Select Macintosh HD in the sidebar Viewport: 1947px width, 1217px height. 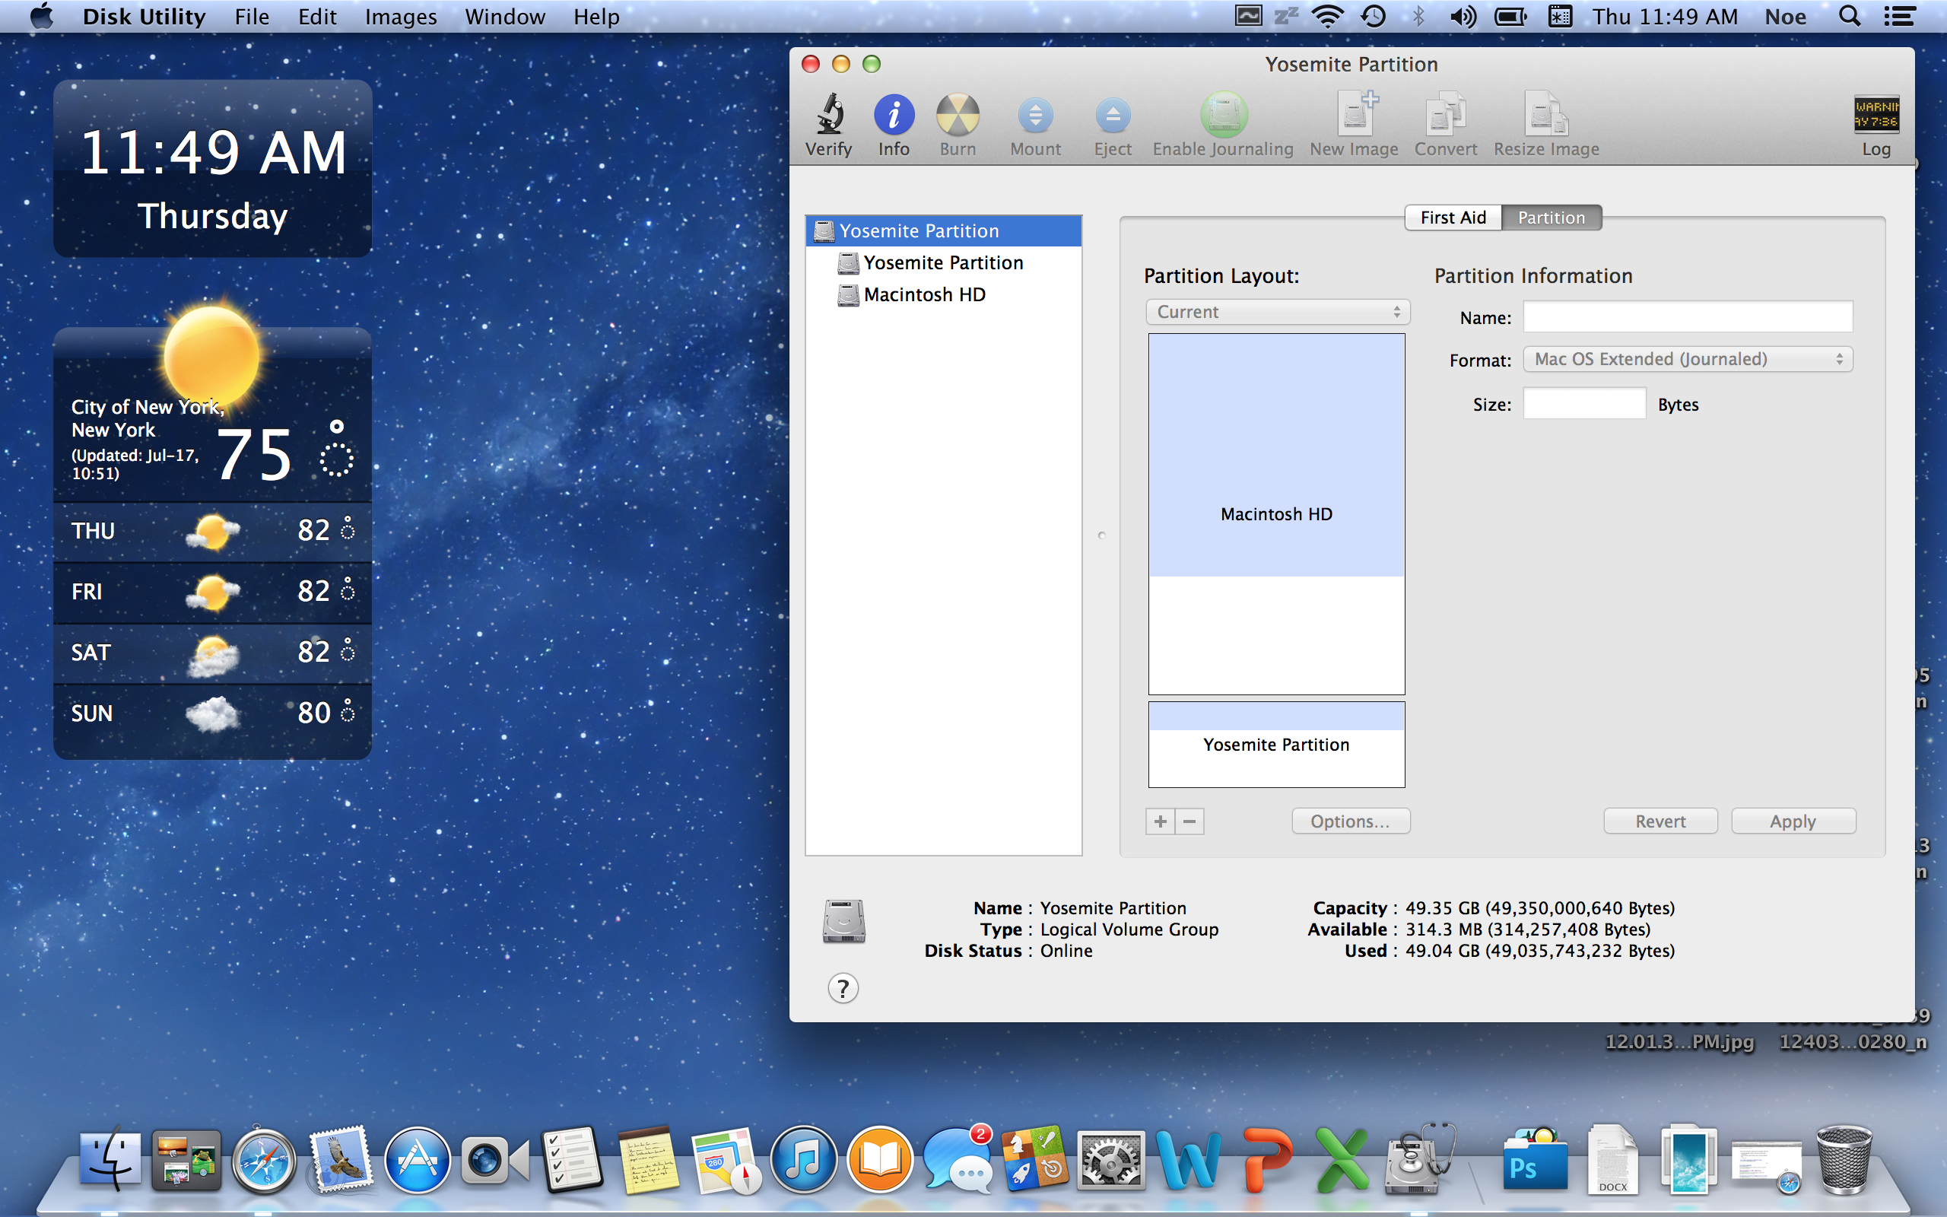tap(944, 294)
